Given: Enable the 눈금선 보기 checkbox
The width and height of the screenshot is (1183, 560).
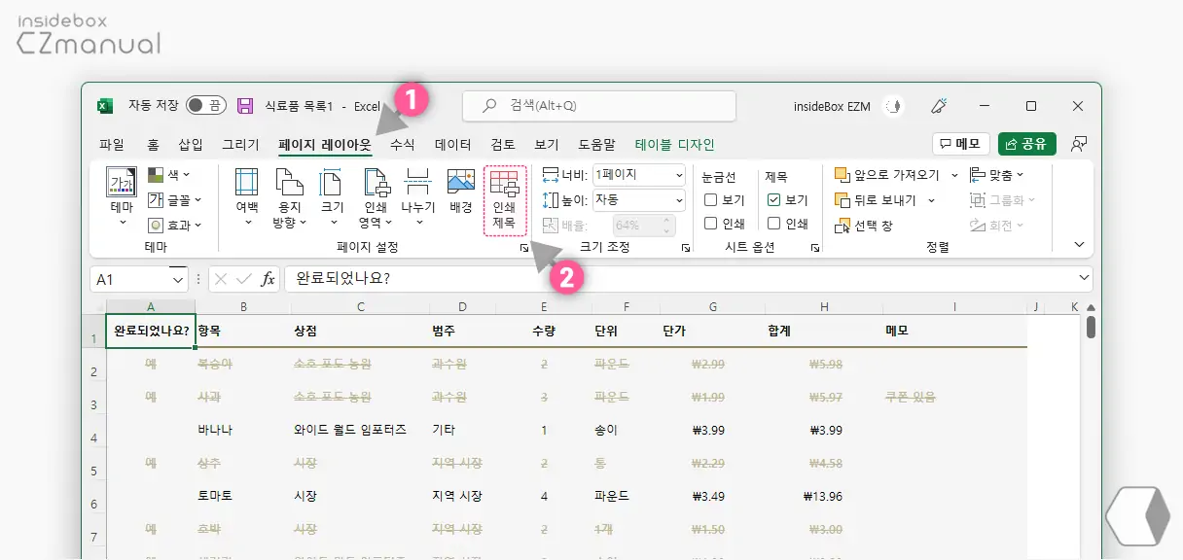Looking at the screenshot, I should click(x=710, y=199).
